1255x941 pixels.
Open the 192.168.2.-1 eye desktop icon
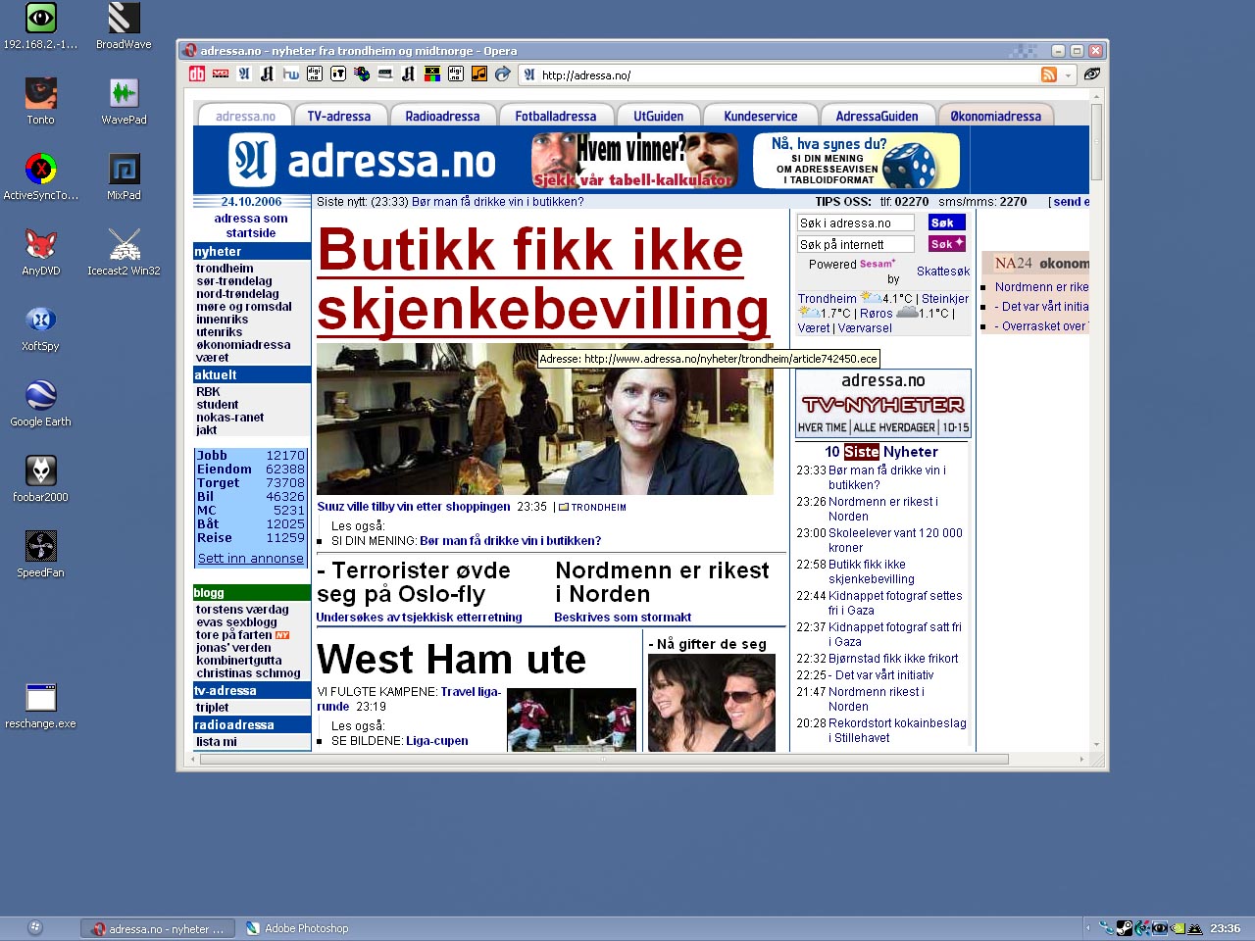pyautogui.click(x=40, y=25)
